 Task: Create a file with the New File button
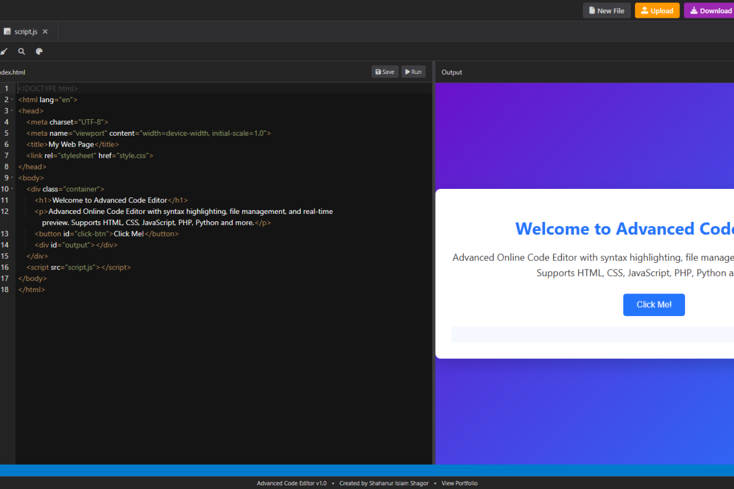click(x=606, y=10)
